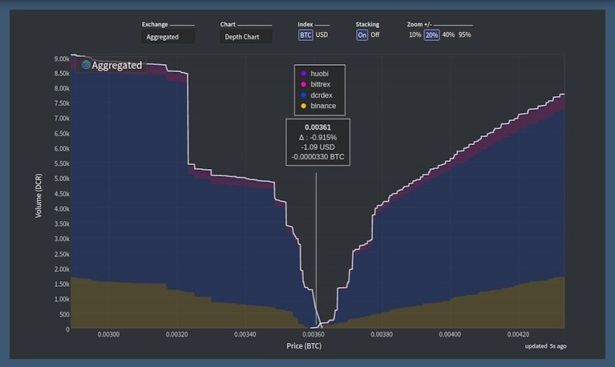Select BTC as the index
The height and width of the screenshot is (367, 615).
coord(305,35)
